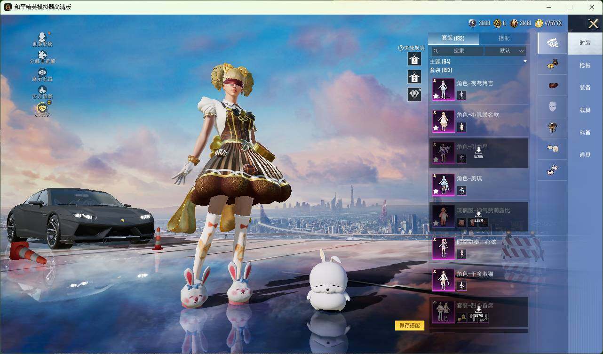The height and width of the screenshot is (354, 603).
Task: Click the yellow 保存搭配 button
Action: 410,325
